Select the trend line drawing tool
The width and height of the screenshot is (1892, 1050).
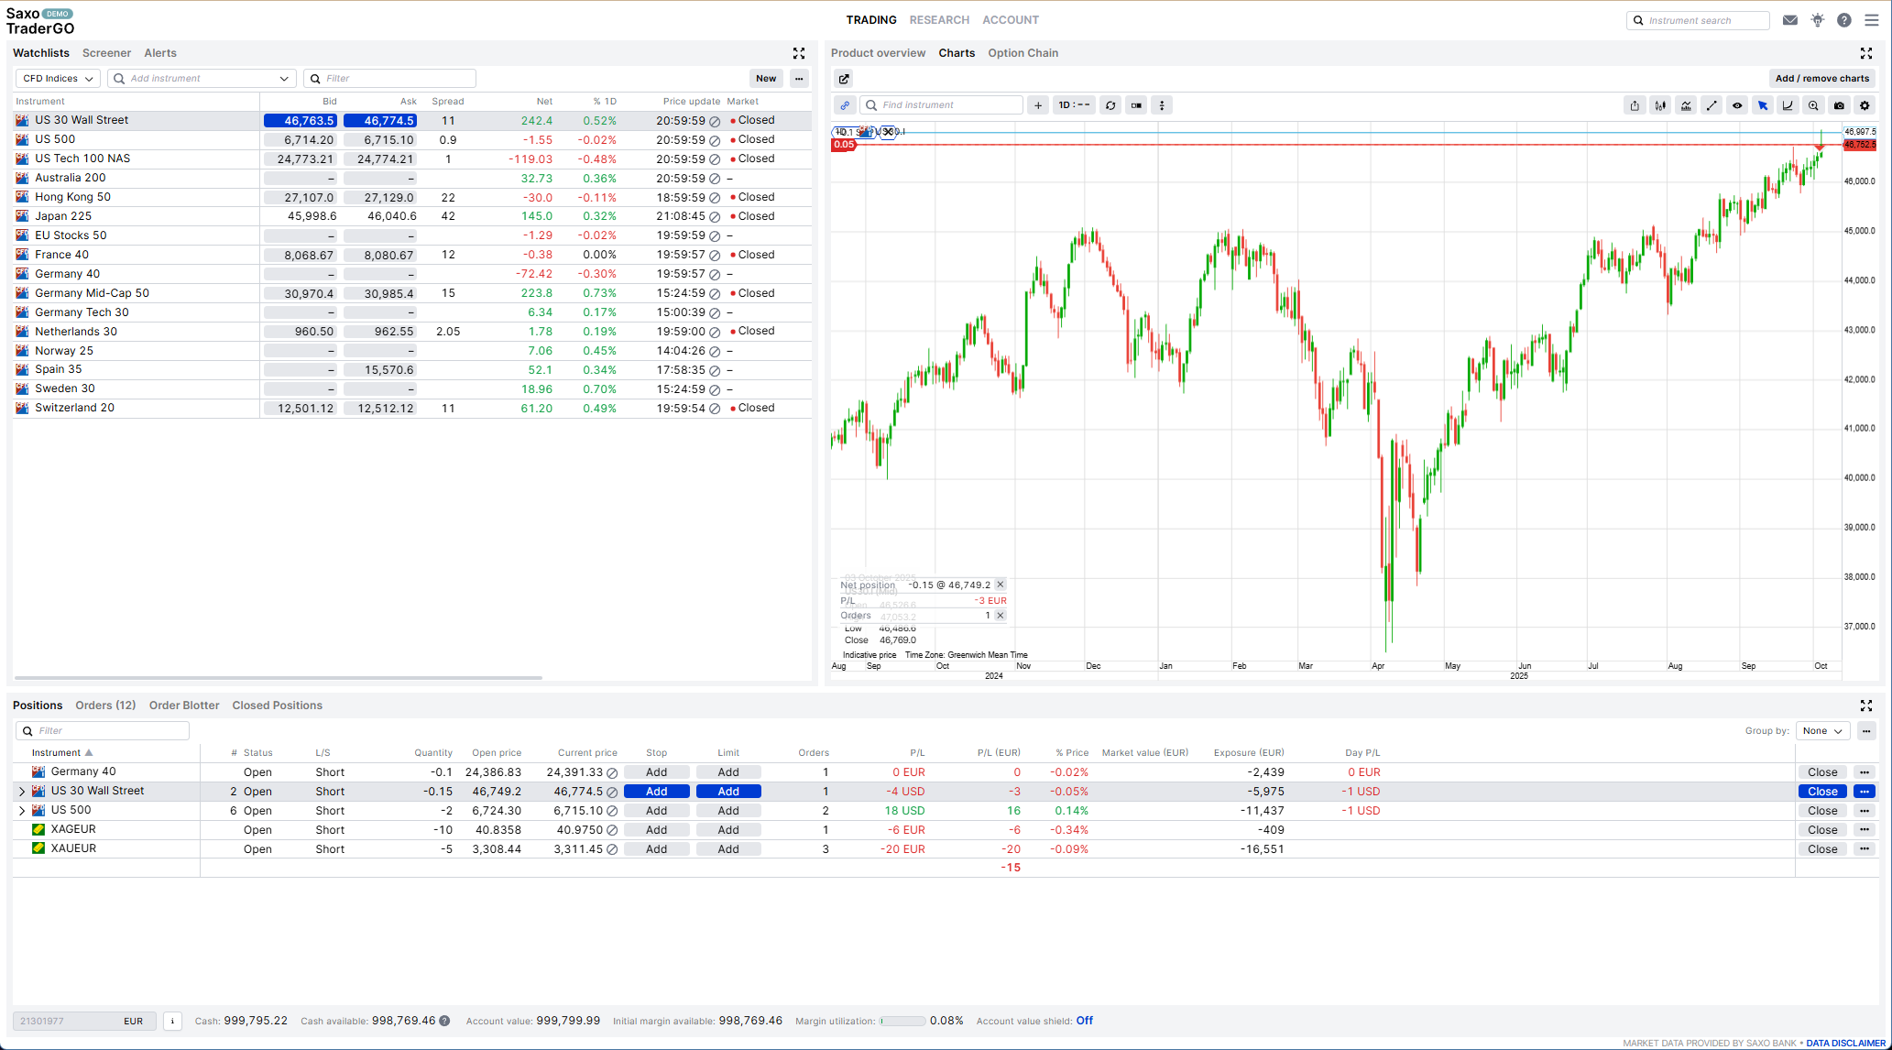click(x=1712, y=104)
